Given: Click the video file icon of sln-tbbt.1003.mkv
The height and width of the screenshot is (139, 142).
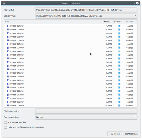Looking at the screenshot, I should coord(8,33).
